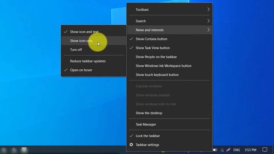This screenshot has height=154, width=274.
Task: Select Show icon only option
Action: (94, 41)
